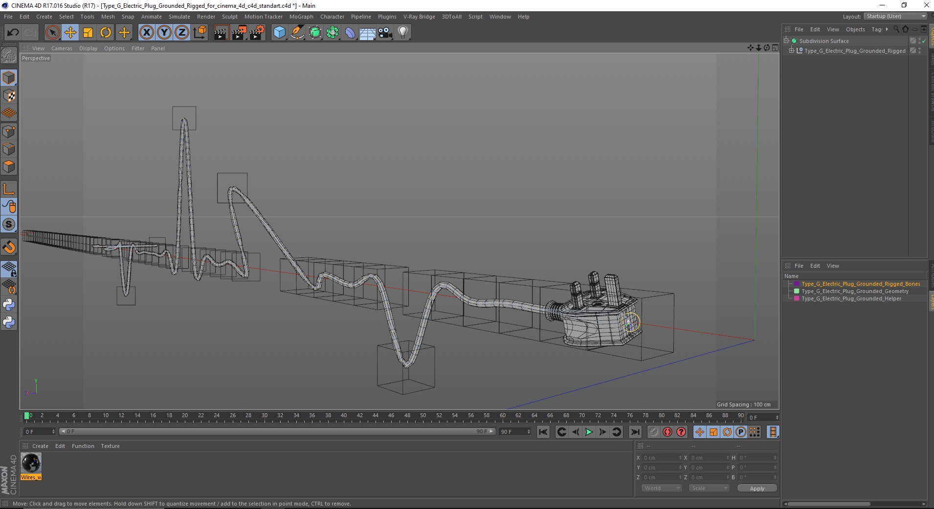Viewport: 934px width, 509px height.
Task: Add a Floor environment object
Action: click(368, 33)
